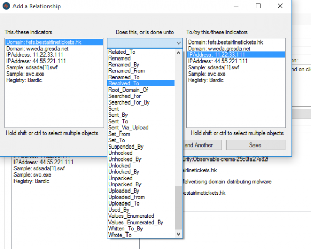
Task: Click the dropdown list scroll-up arrow
Action: (x=178, y=53)
